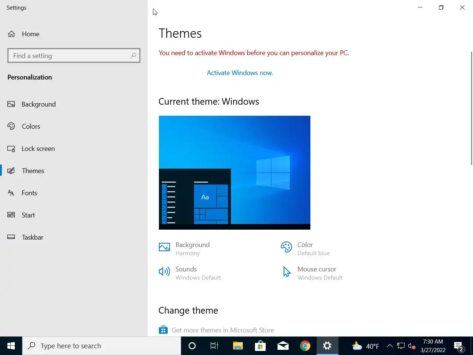Open the Background personalization page
Screen dimensions: 473x355
(x=74, y=104)
